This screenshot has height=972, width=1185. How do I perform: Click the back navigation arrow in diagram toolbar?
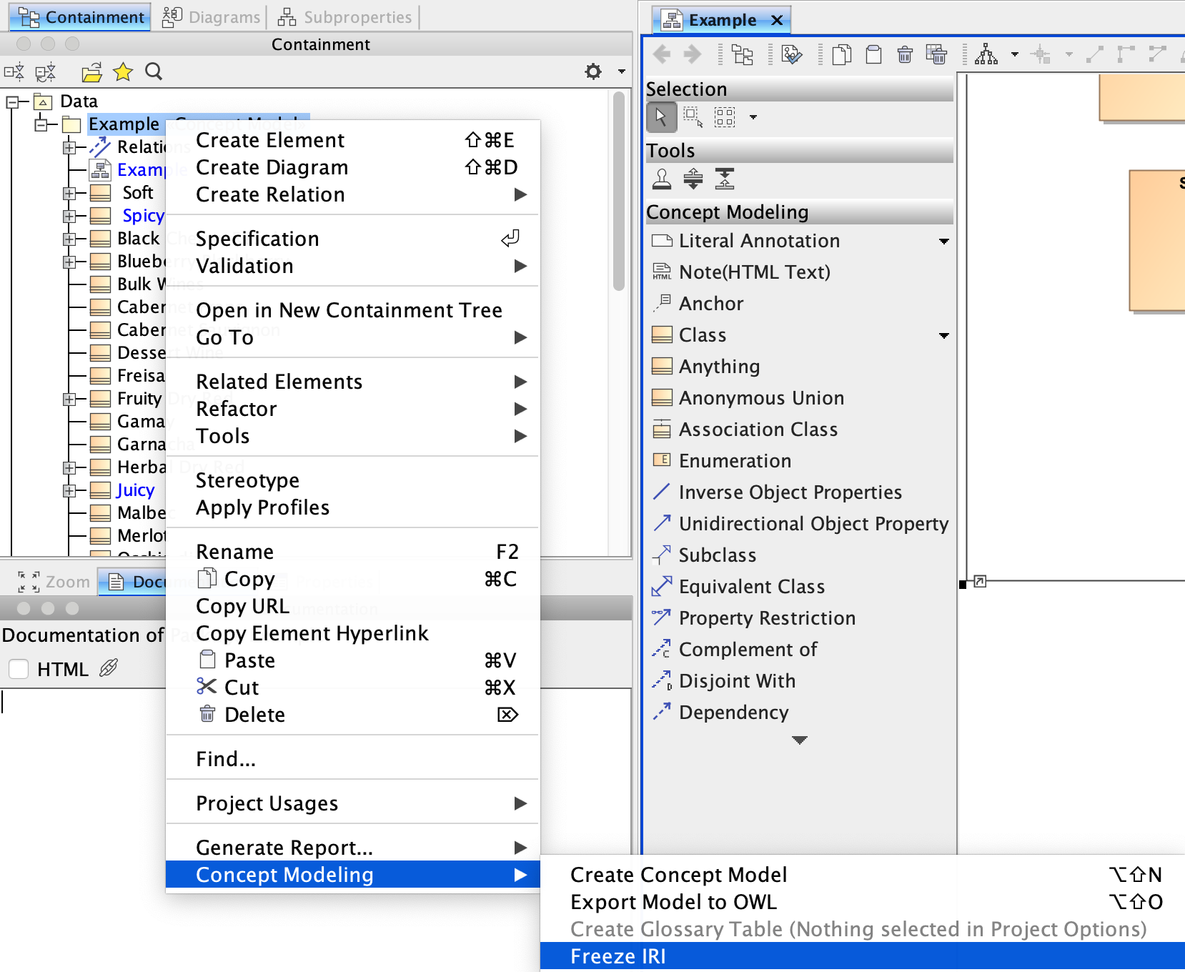[x=662, y=54]
